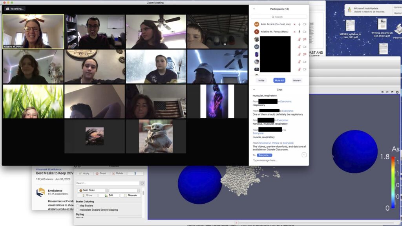402x226 pixels.
Task: Click ParaView properties search field
Action: click(108, 183)
